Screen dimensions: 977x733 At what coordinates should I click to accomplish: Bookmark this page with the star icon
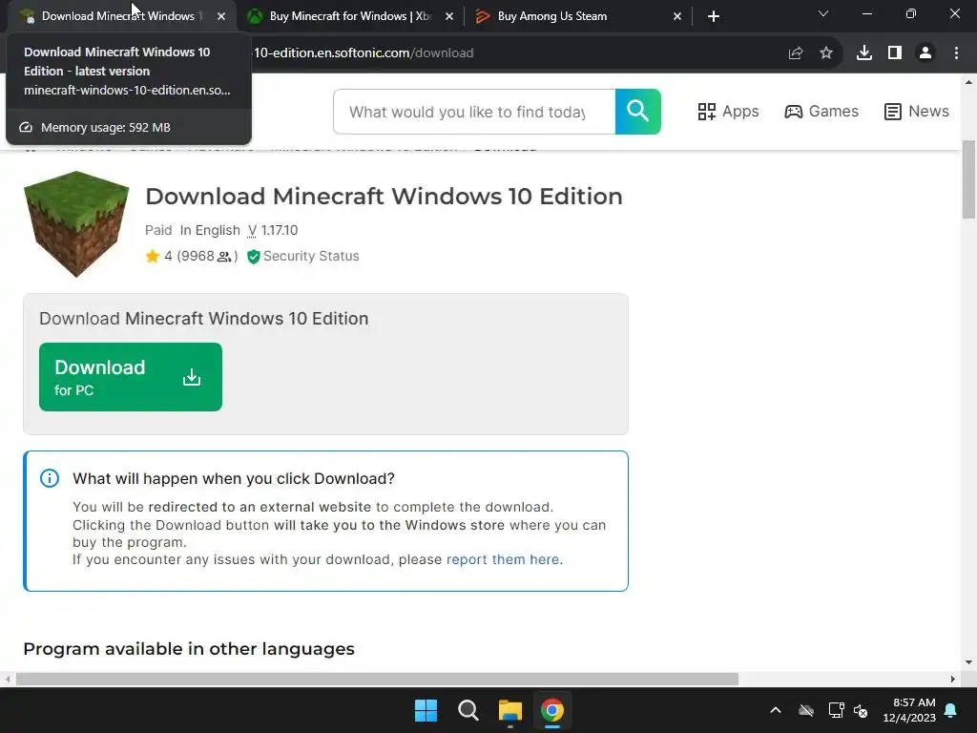click(825, 53)
